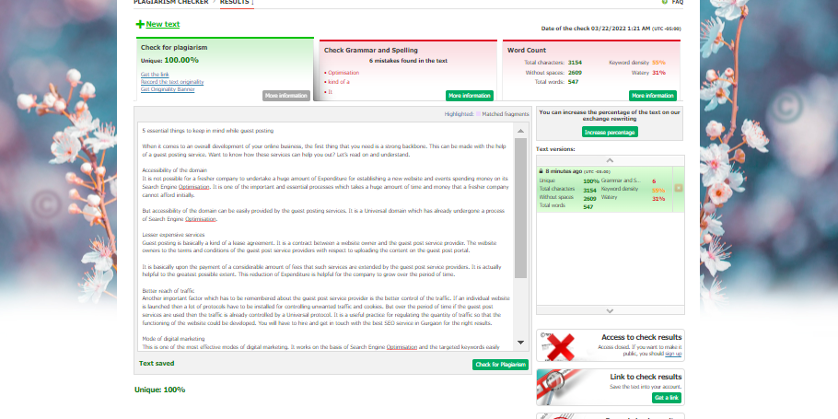Screen dimensions: 838x419
Task: Switch to Check Grammar and Spelling tab
Action: point(408,69)
